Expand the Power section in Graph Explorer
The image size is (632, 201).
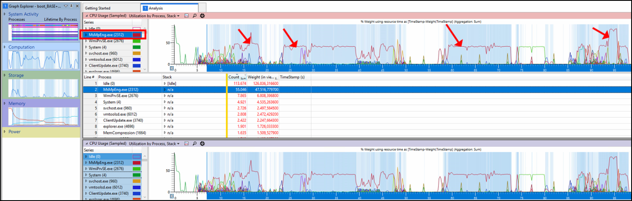5,132
